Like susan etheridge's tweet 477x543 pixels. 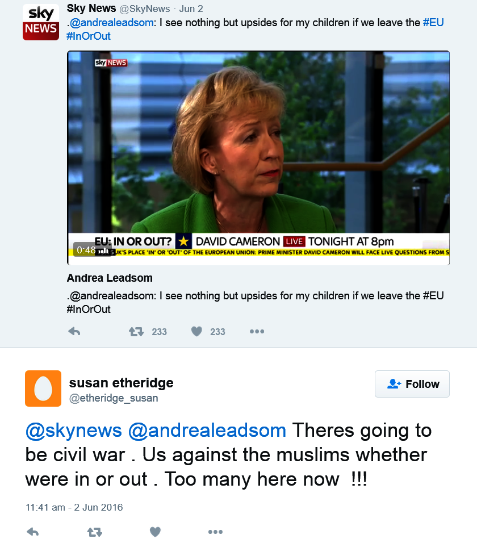(155, 532)
